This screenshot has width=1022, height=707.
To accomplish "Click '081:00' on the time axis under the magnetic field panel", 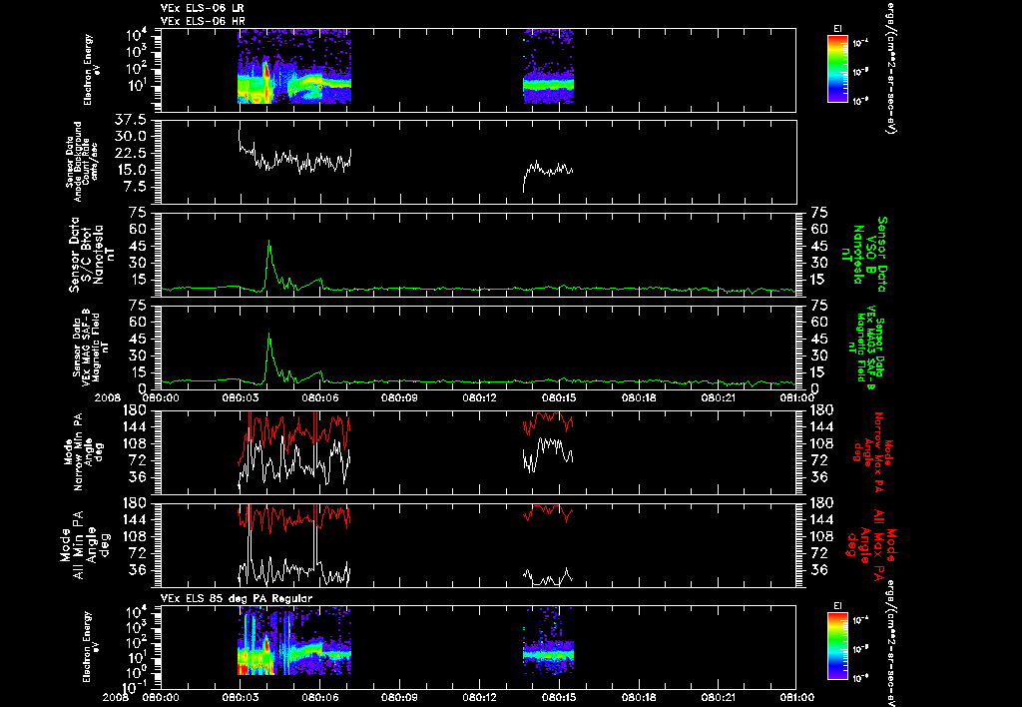I will 796,397.
